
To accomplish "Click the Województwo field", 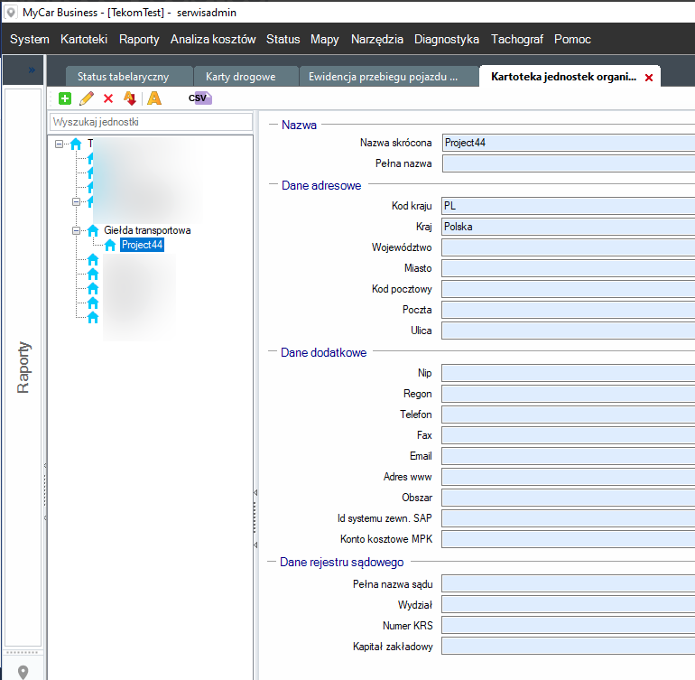I will pos(569,247).
